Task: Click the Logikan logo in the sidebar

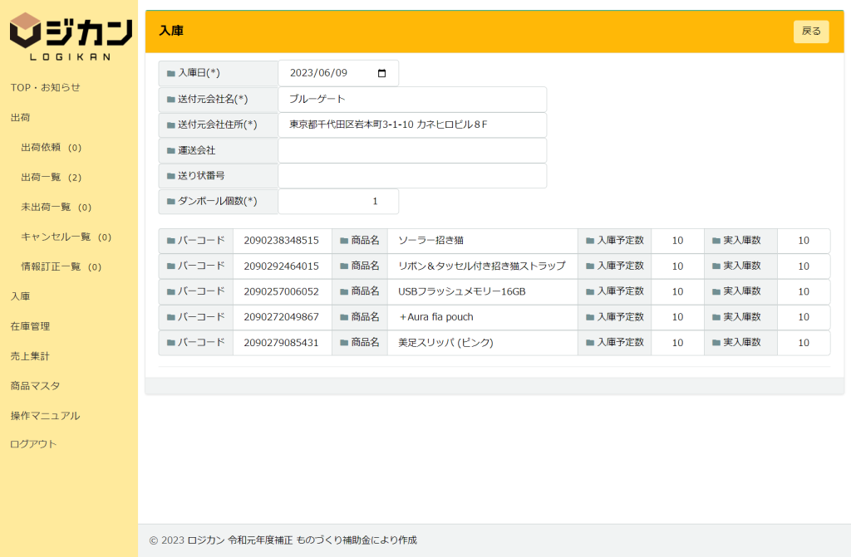Action: coord(70,37)
